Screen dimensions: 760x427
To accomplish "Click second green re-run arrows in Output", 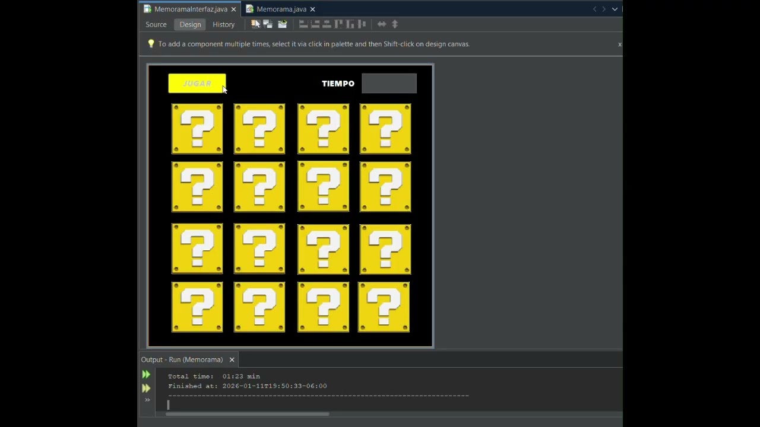I will click(x=146, y=388).
